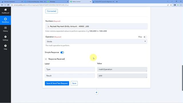The width and height of the screenshot is (183, 103).
Task: Switch to the Online PHP Course tab
Action: click(103, 2)
